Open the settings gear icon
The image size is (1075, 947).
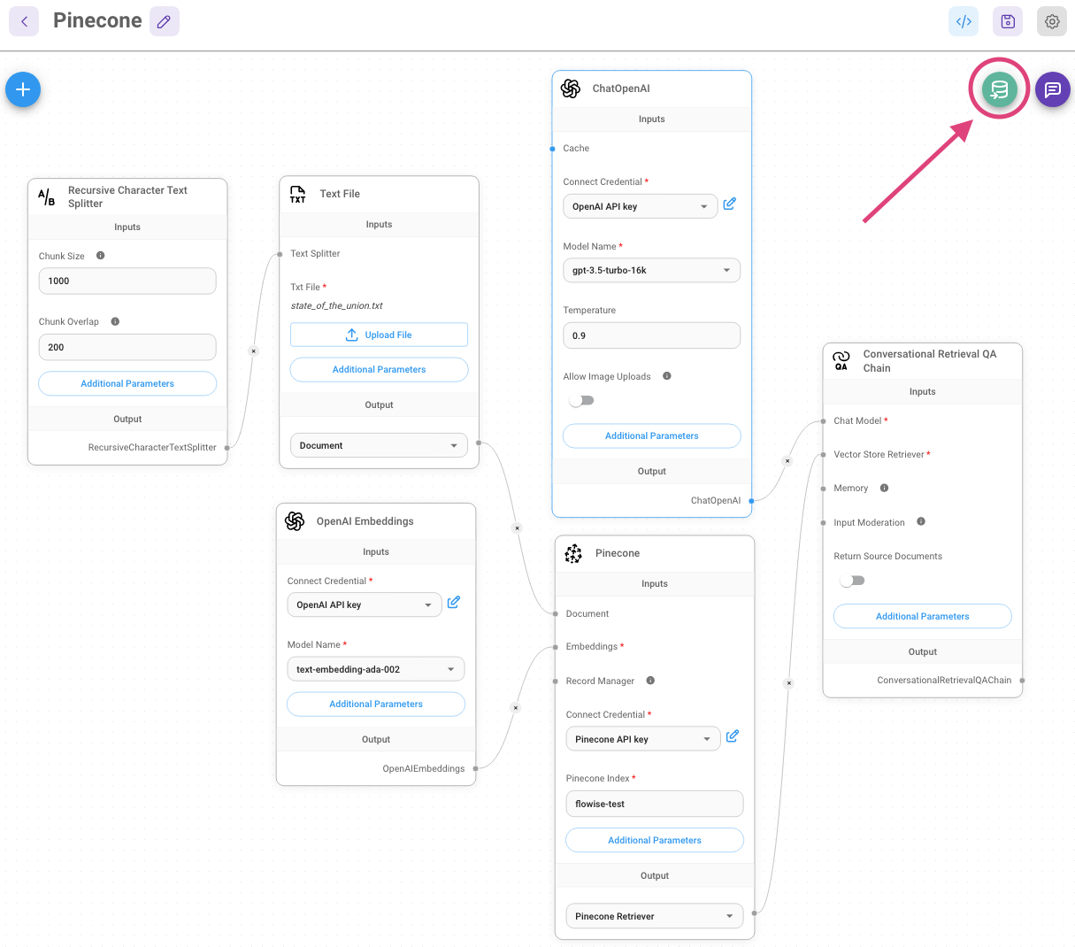(1052, 21)
